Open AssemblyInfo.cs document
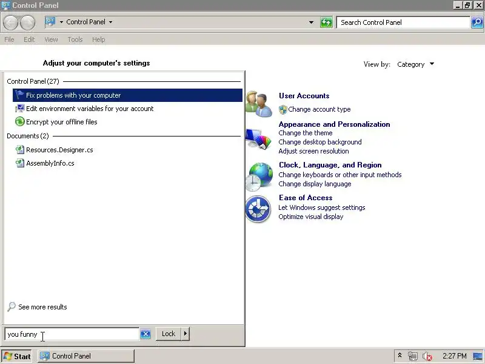This screenshot has height=364, width=485. [50, 163]
